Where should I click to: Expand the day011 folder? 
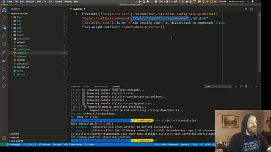pyautogui.click(x=20, y=32)
